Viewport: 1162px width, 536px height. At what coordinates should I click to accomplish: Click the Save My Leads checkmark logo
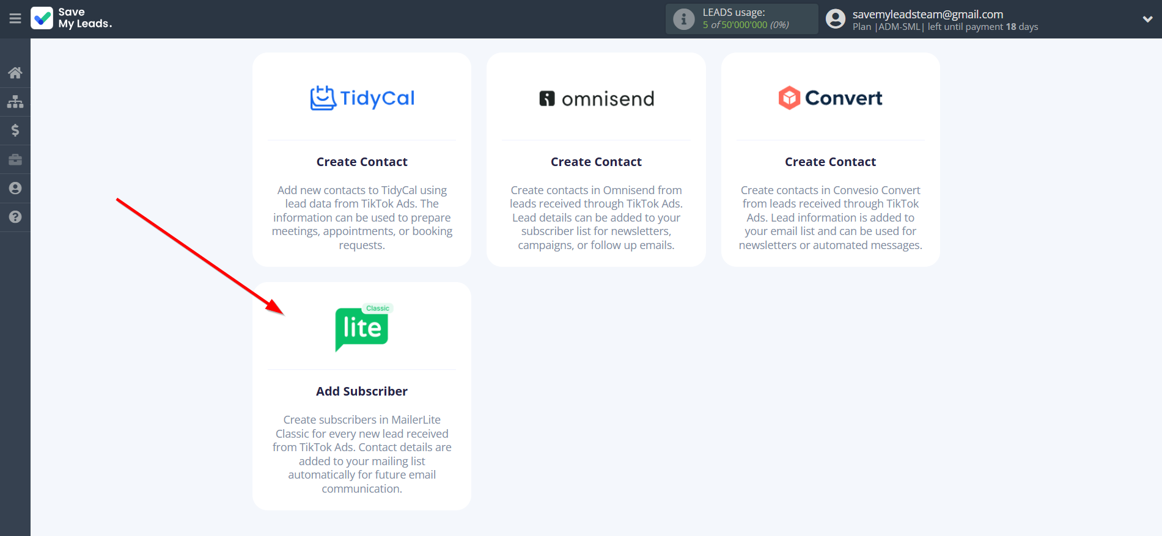[x=42, y=18]
